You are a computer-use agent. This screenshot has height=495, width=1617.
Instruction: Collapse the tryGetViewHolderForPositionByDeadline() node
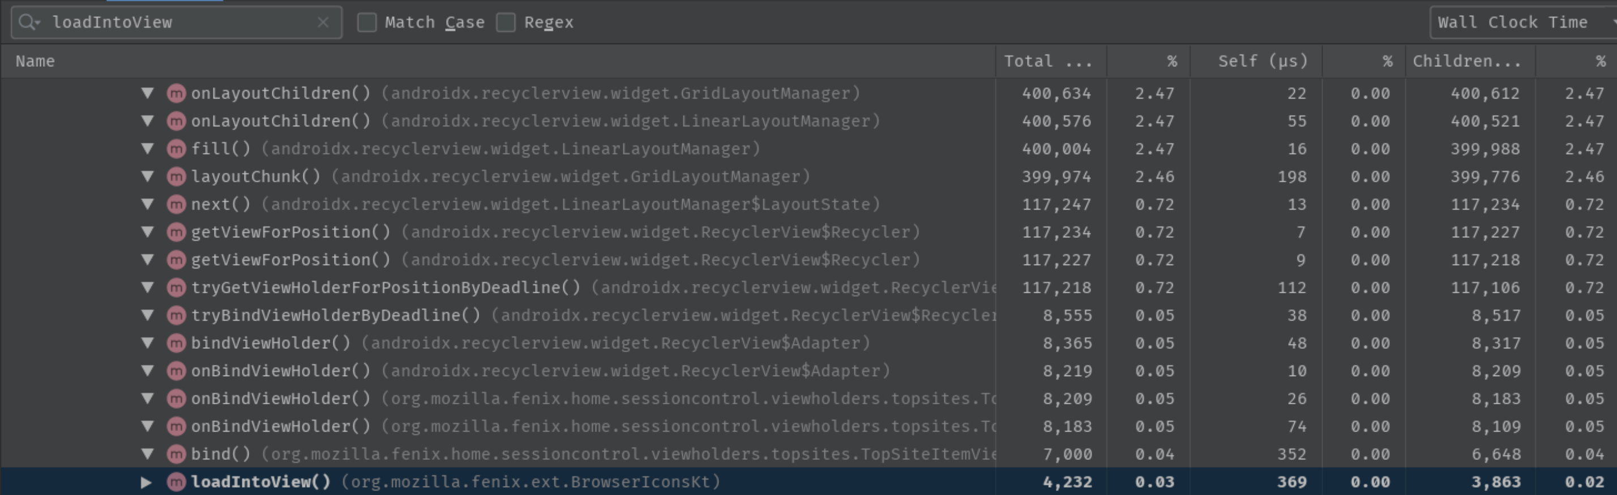(148, 288)
